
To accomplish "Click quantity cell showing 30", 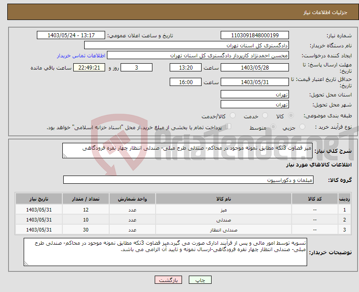I will tap(86, 230).
